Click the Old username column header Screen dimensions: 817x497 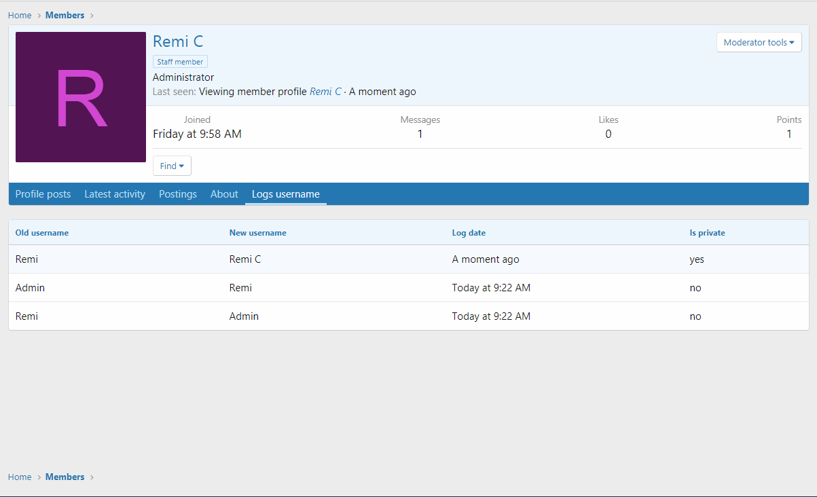pyautogui.click(x=42, y=233)
